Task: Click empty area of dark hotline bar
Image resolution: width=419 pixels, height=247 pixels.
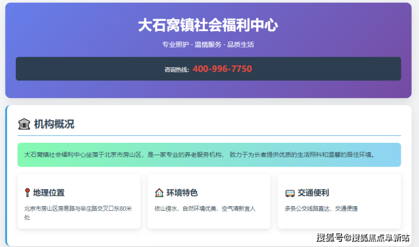Action: (85, 69)
